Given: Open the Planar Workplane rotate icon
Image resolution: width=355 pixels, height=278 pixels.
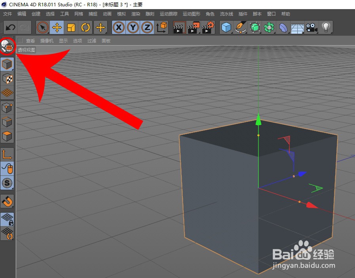Looking at the screenshot, I should tap(7, 234).
